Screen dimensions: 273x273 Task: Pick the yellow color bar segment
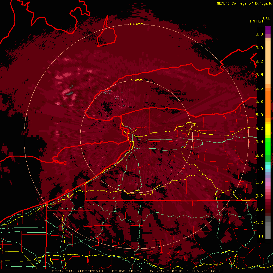(268, 130)
